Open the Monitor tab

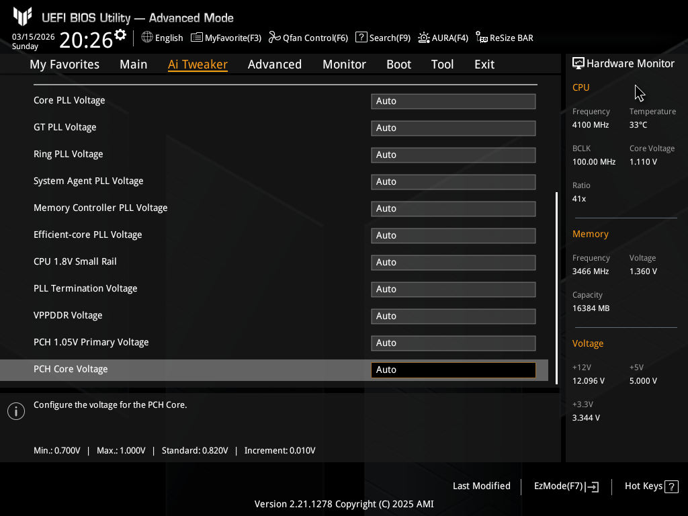tap(345, 64)
